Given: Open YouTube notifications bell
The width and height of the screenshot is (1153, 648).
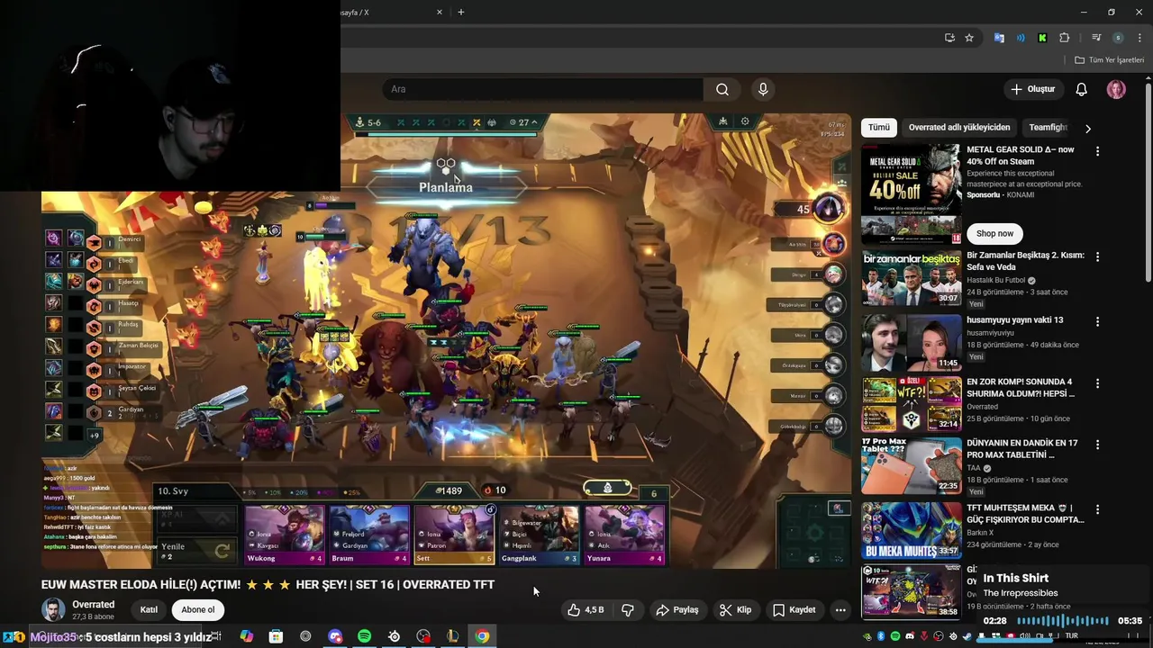Looking at the screenshot, I should [x=1081, y=89].
